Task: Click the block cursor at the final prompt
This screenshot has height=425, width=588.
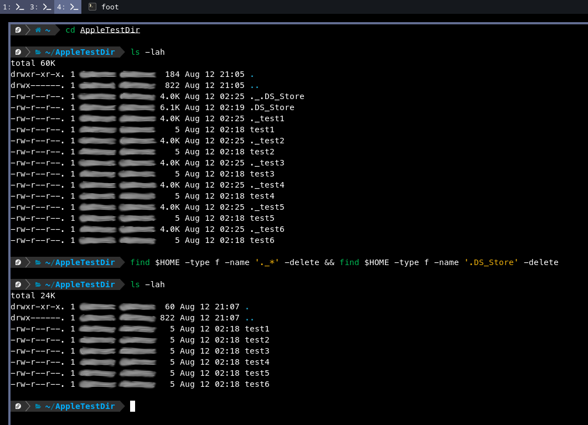Action: pos(132,406)
